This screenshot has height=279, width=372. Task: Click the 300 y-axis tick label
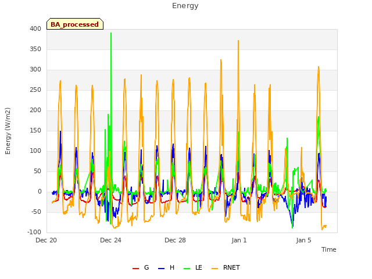tap(35, 70)
